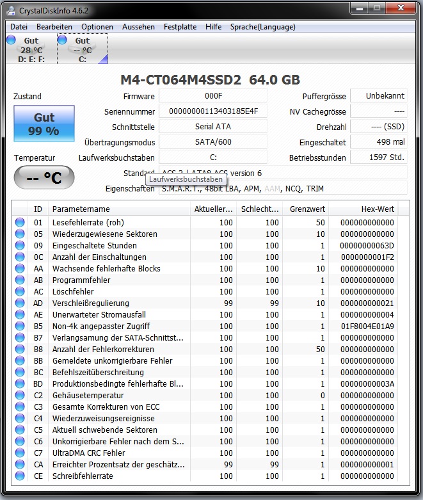
Task: Open the Optionen menu
Action: coord(97,27)
